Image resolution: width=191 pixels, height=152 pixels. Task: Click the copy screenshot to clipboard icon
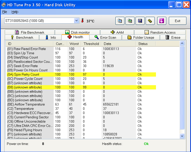coord(130,21)
